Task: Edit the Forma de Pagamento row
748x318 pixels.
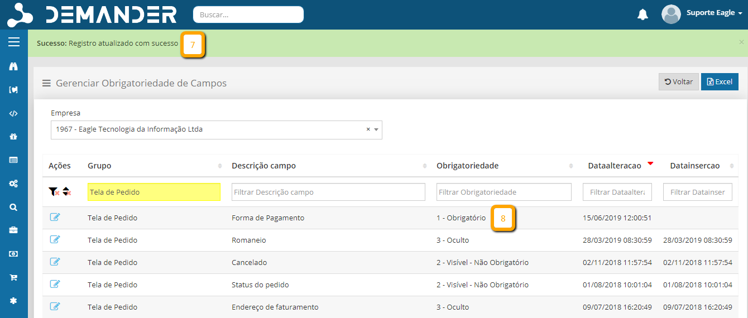Action: point(55,217)
